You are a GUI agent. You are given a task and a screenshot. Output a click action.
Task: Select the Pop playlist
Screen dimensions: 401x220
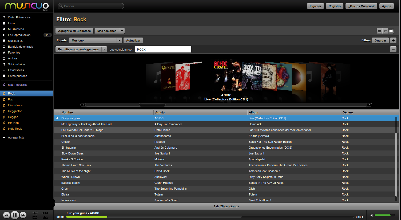coord(10,99)
